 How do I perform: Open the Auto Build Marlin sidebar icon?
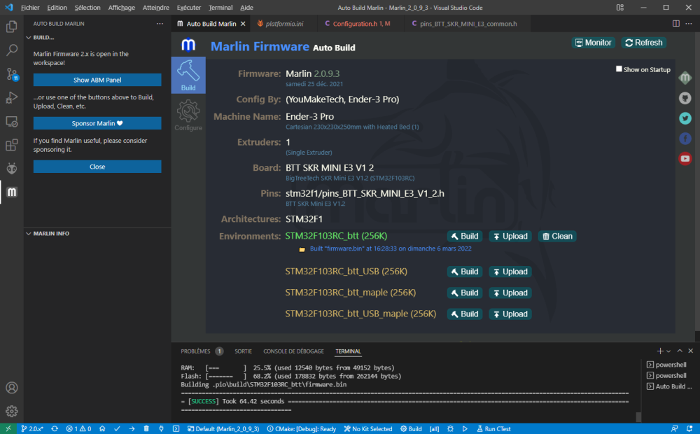tap(12, 192)
